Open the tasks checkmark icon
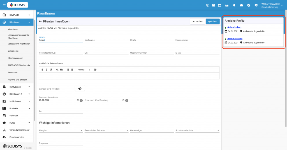The width and height of the screenshot is (287, 150). [249, 5]
